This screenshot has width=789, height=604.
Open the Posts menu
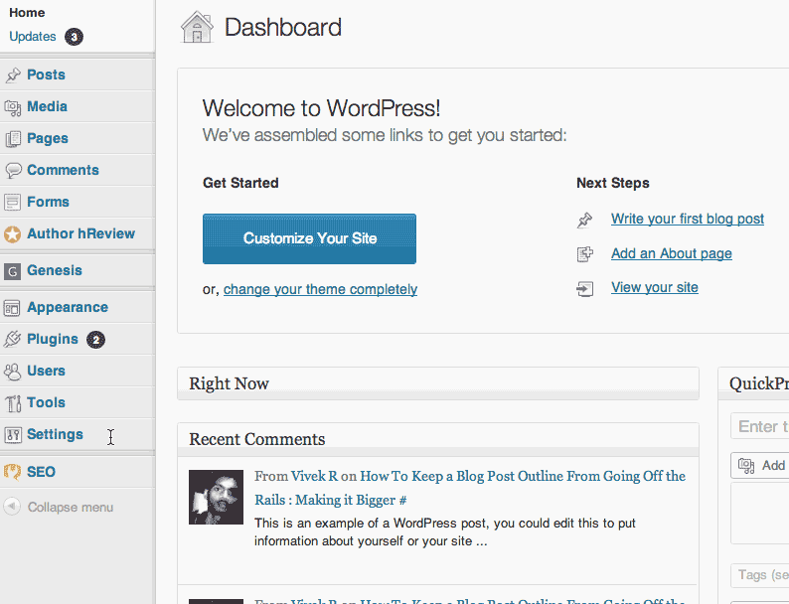pos(47,75)
